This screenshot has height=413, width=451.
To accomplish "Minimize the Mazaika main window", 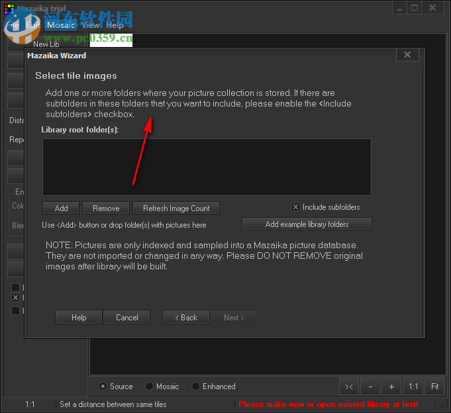I will pos(399,8).
